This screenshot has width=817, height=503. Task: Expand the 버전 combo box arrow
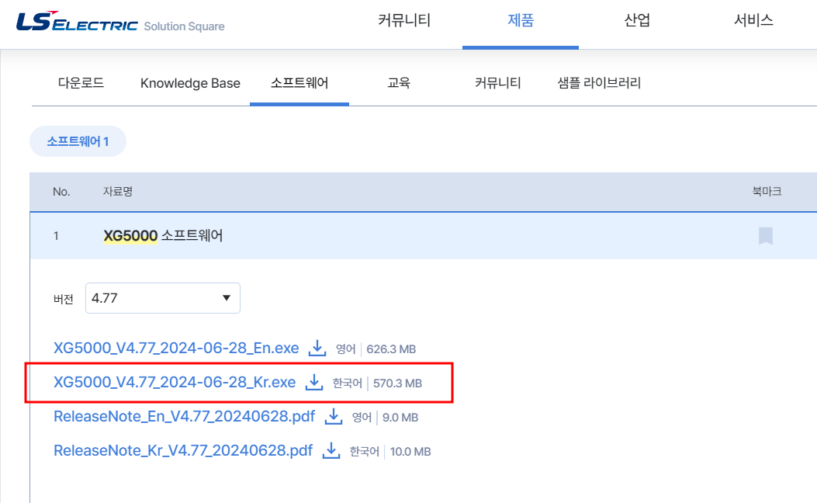click(x=226, y=298)
